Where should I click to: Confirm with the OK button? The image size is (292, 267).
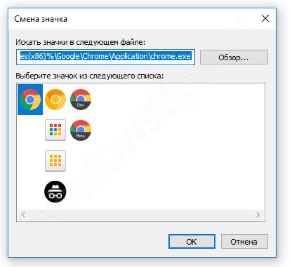[192, 242]
